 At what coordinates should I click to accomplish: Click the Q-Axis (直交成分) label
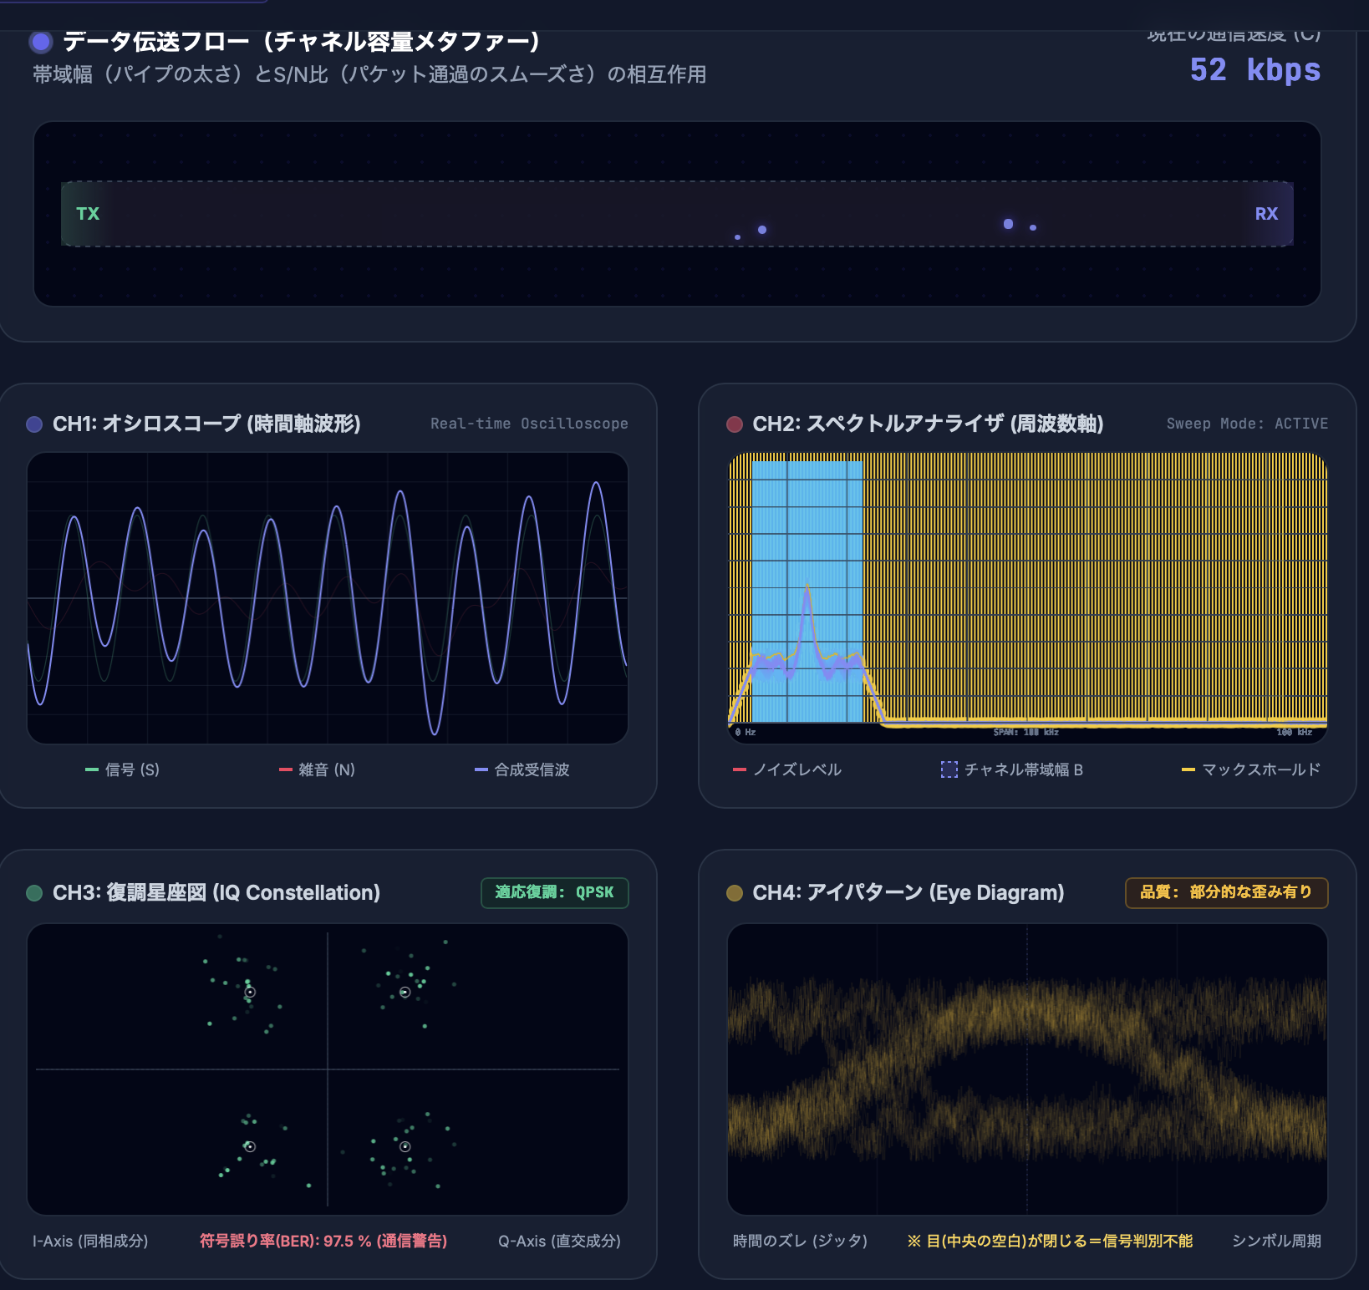(560, 1241)
